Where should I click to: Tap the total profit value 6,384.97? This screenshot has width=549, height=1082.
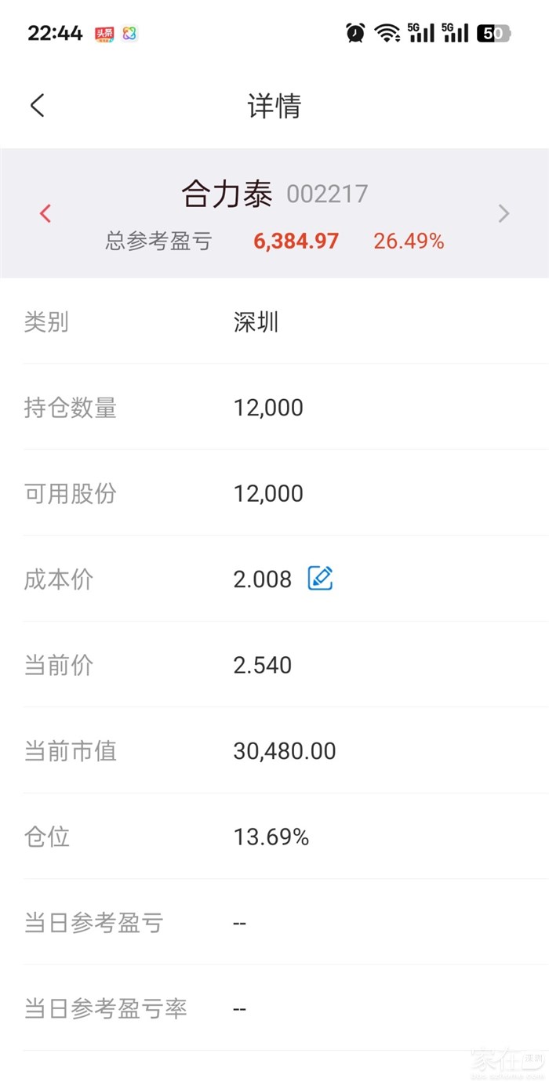[x=296, y=241]
